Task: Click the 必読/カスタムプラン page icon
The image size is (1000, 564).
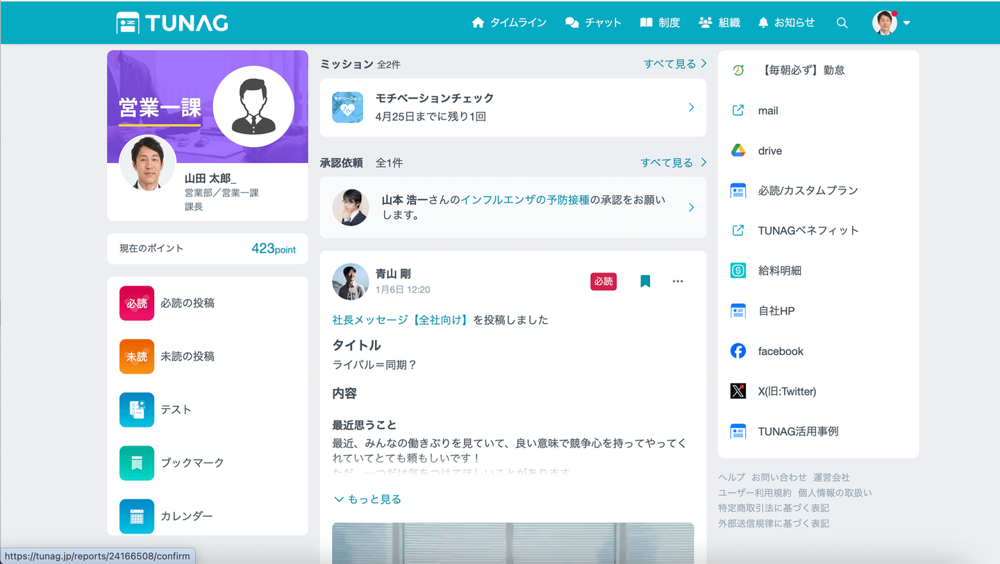Action: pyautogui.click(x=738, y=191)
